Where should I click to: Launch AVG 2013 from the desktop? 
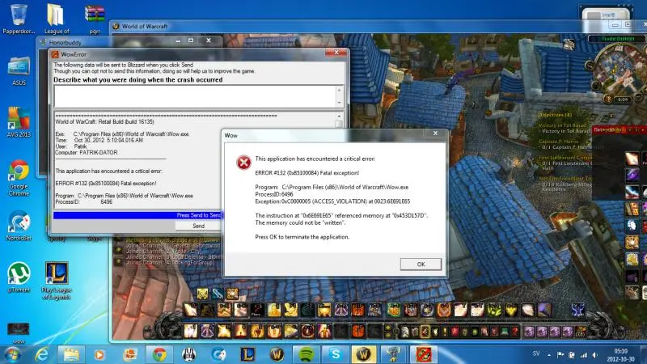click(x=19, y=122)
